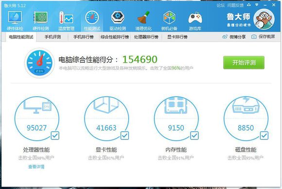Open 驱动检测 driver detection icon
Viewport: 282px width, 189px height.
(118, 17)
